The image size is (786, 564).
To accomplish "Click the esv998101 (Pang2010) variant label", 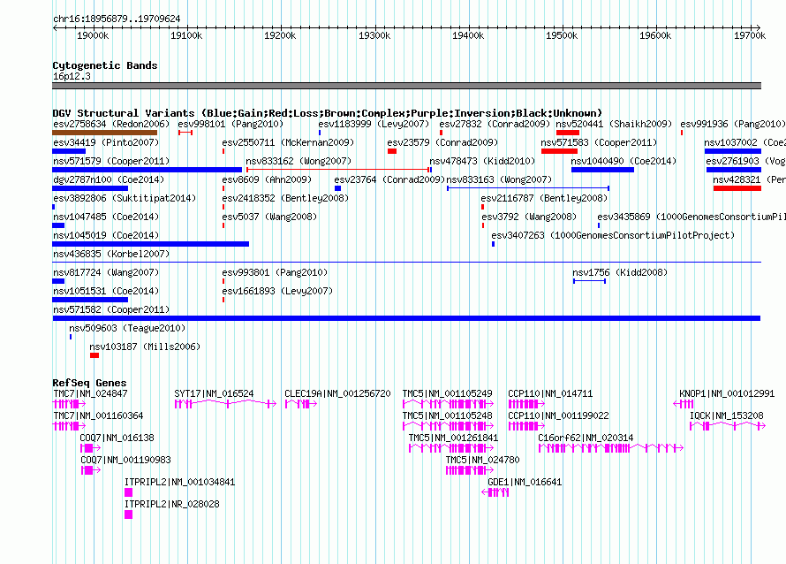I will pos(231,124).
